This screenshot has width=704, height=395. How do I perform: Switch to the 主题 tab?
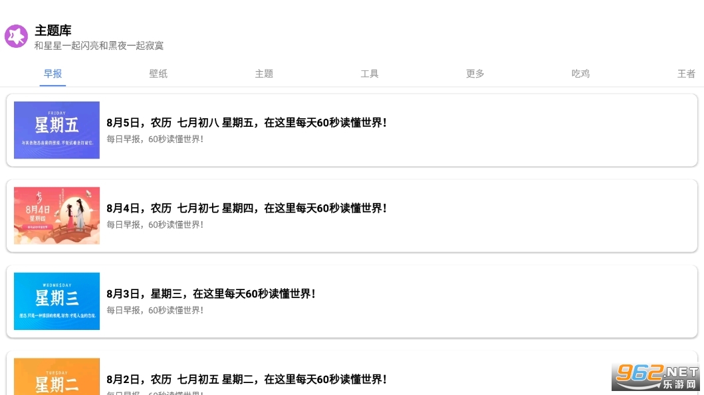coord(264,74)
